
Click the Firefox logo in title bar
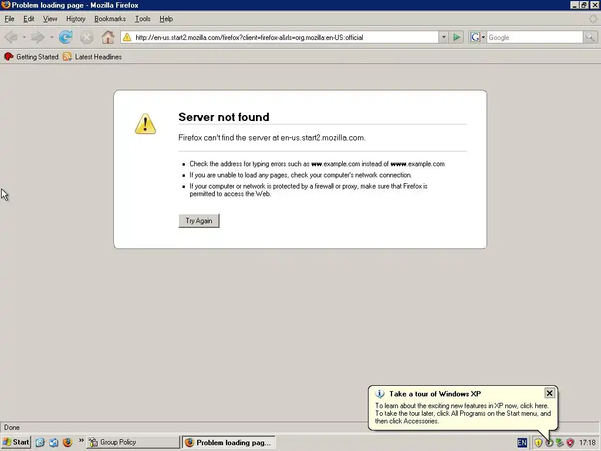tap(6, 5)
